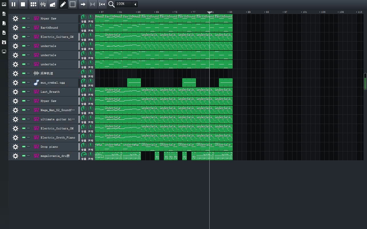Open gear menu for Drop piano track

click(x=15, y=147)
